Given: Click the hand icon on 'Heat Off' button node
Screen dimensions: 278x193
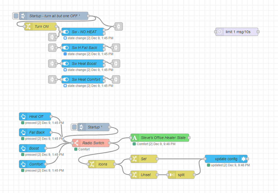Looking at the screenshot, I should click(23, 116).
